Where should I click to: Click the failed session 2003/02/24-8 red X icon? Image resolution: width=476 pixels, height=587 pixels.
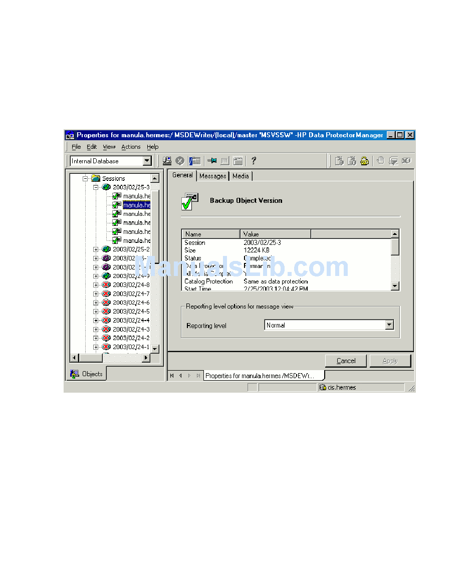(106, 284)
